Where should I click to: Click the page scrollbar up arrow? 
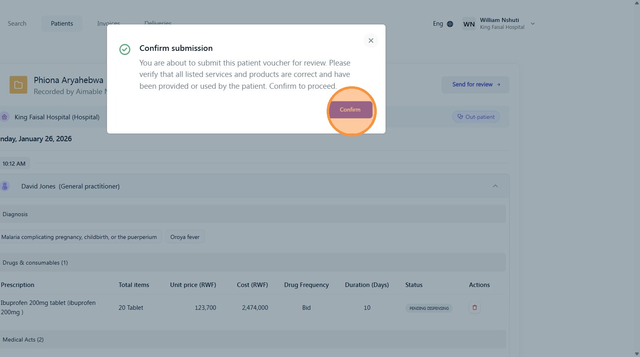pos(637,3)
